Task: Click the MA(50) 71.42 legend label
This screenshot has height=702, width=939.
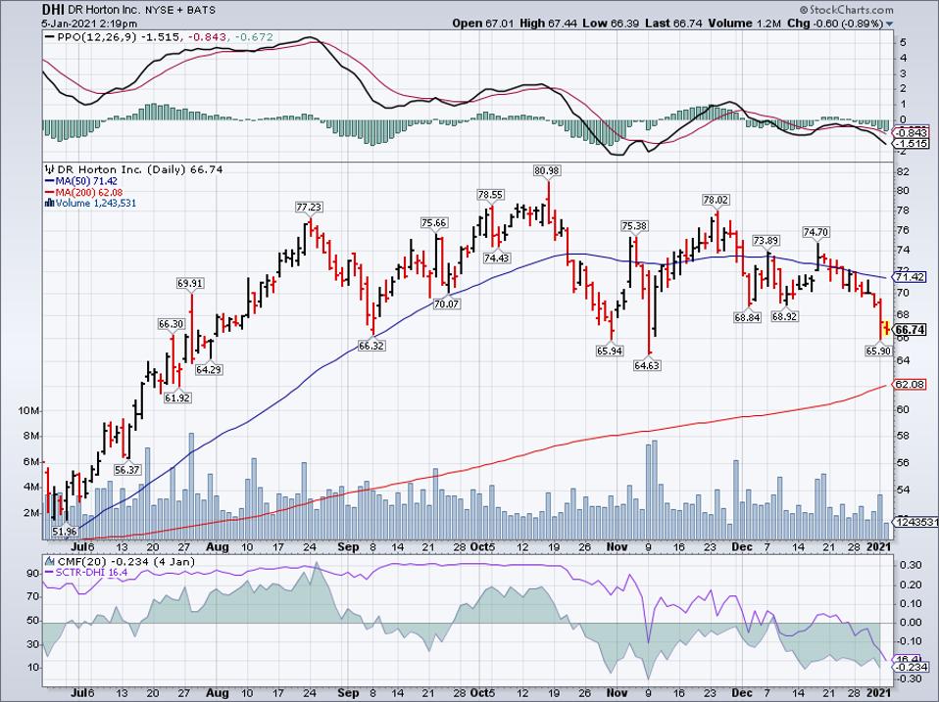Action: click(87, 181)
